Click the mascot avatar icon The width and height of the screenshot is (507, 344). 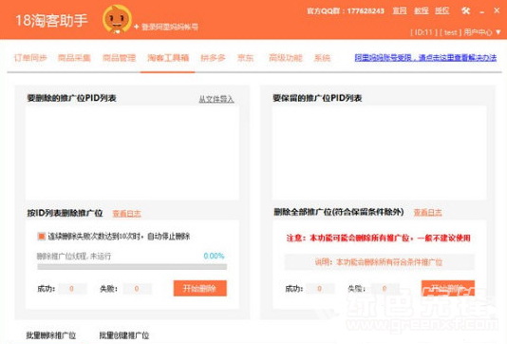[x=117, y=19]
